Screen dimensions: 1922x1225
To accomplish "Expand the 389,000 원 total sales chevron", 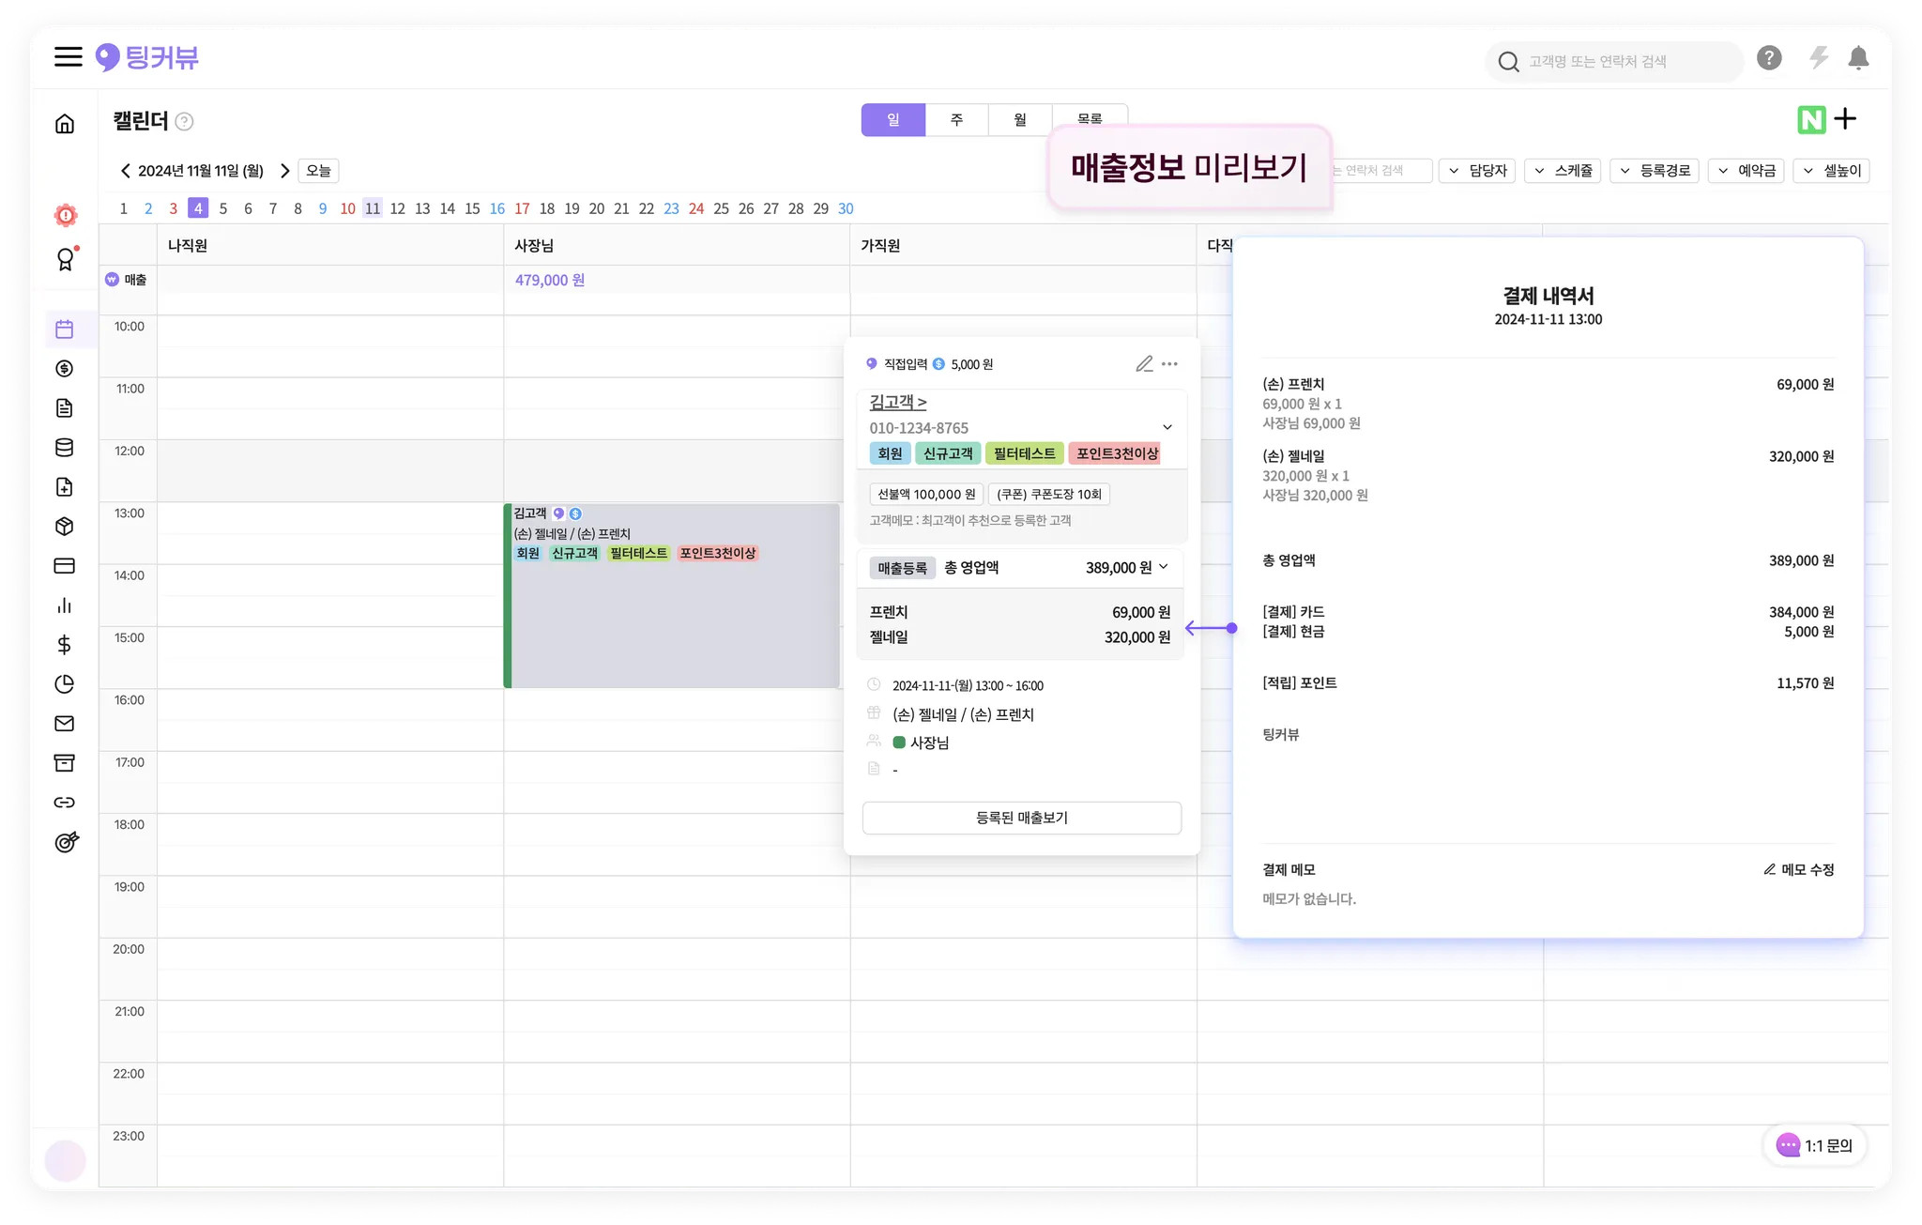I will 1164,567.
